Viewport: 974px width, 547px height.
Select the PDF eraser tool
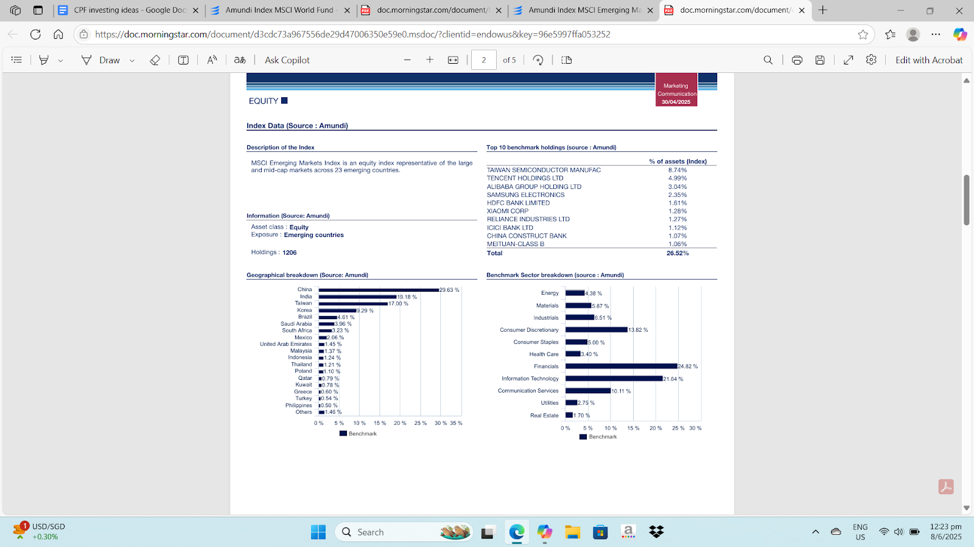(155, 60)
